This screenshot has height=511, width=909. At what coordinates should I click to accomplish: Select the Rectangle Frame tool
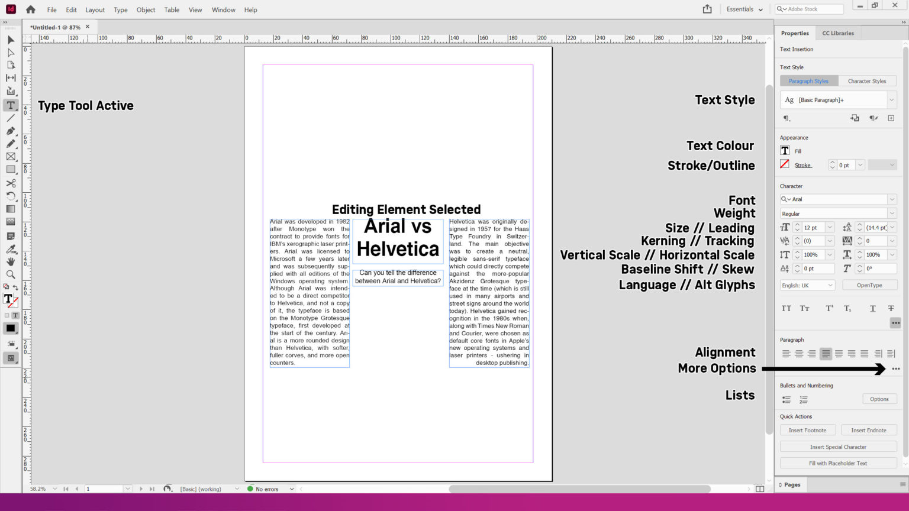click(10, 157)
